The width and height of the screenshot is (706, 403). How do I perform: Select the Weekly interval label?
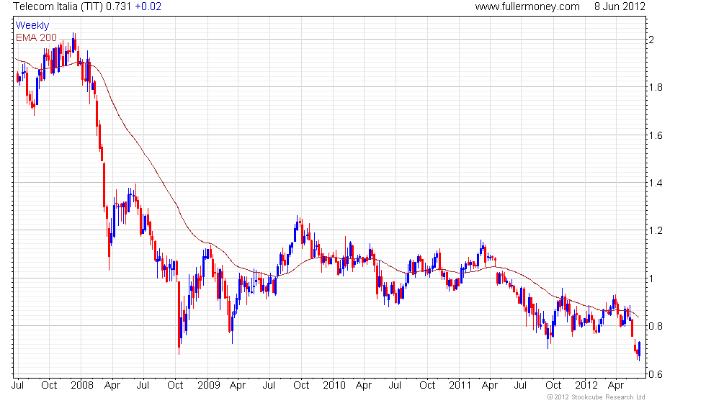pos(32,26)
